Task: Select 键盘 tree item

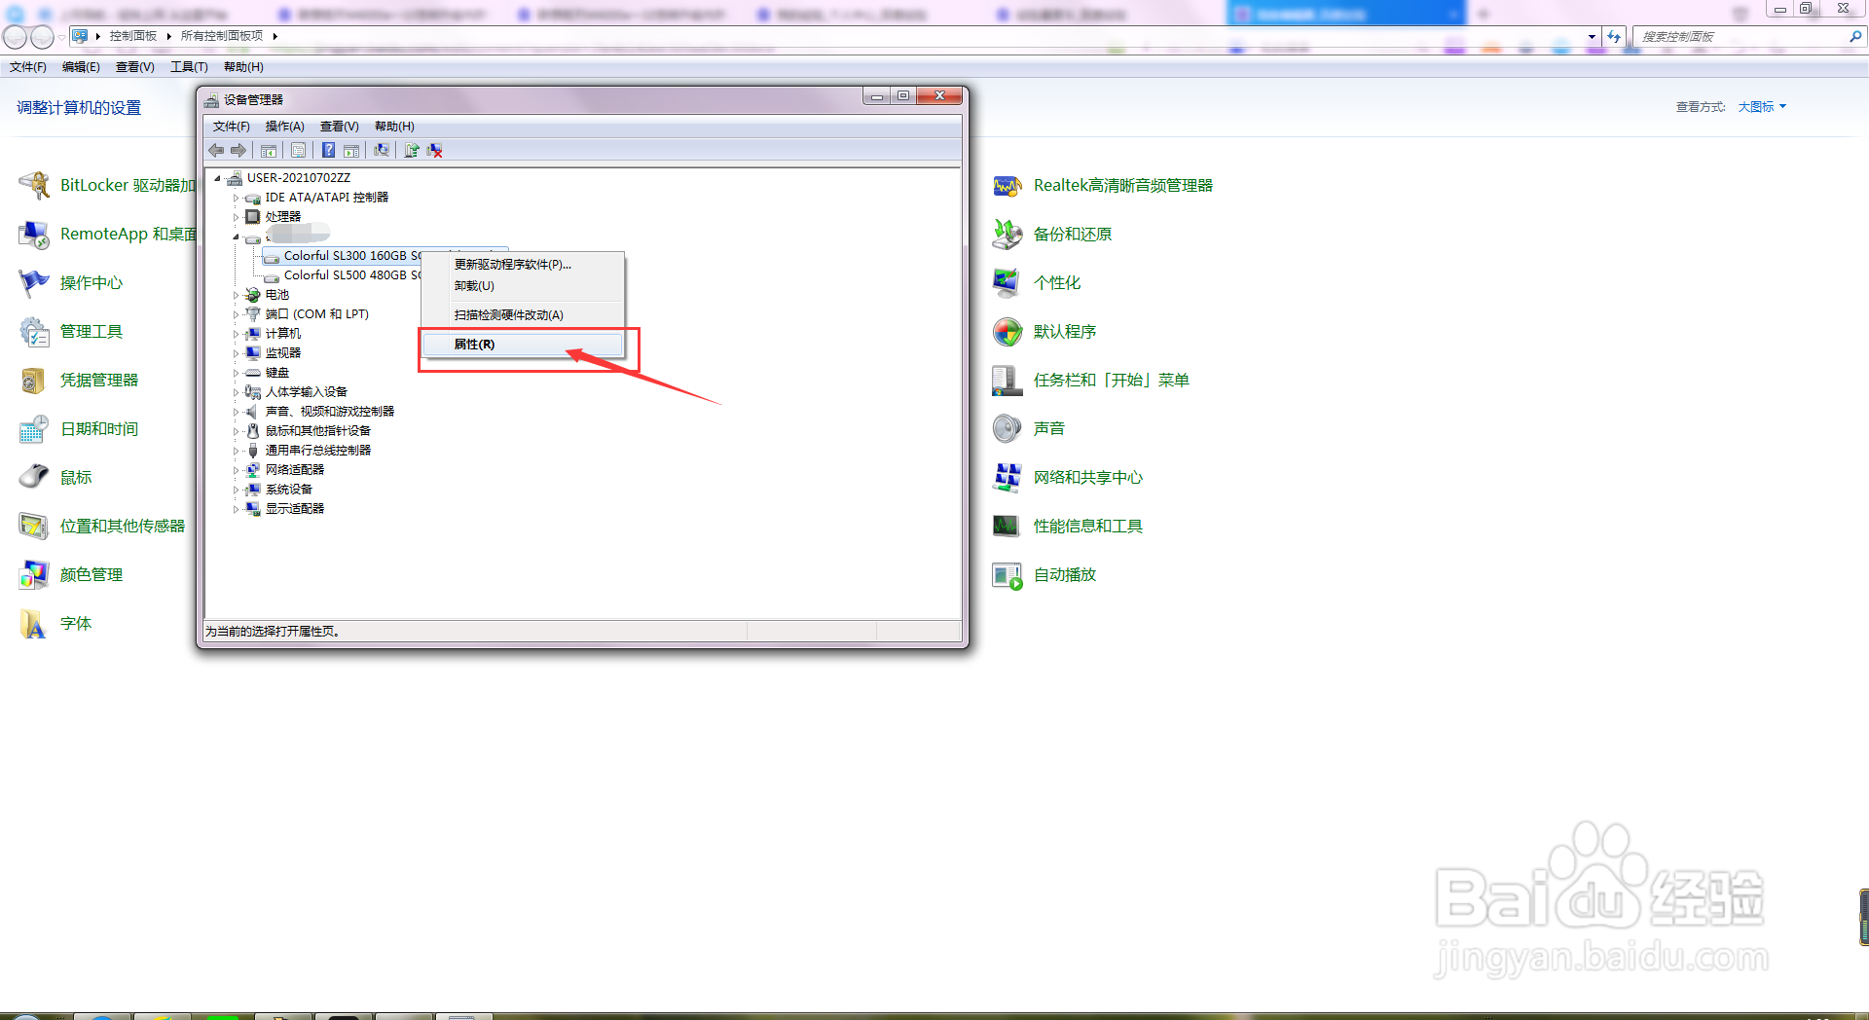Action: [x=276, y=373]
